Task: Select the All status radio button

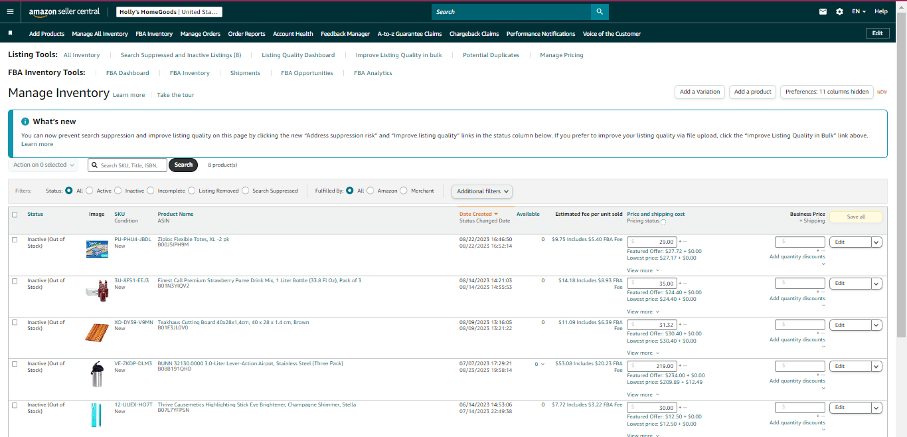Action: pyautogui.click(x=68, y=191)
